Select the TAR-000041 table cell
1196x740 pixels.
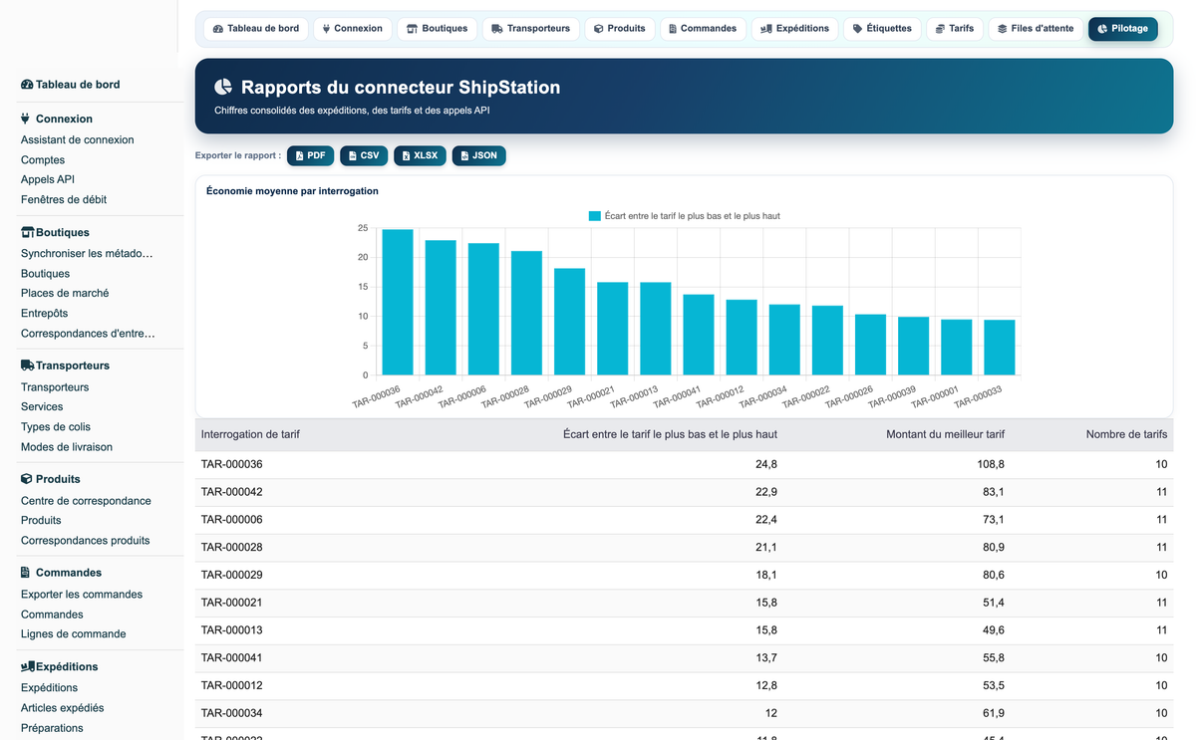(231, 658)
